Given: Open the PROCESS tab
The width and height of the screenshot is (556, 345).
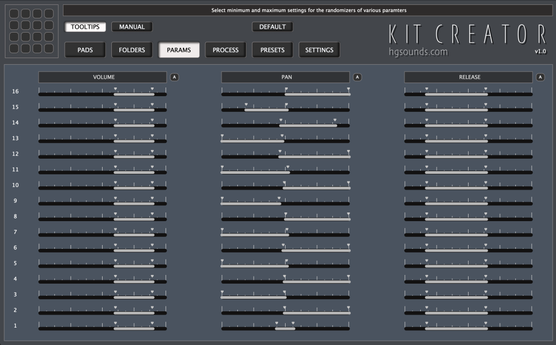Looking at the screenshot, I should [225, 50].
